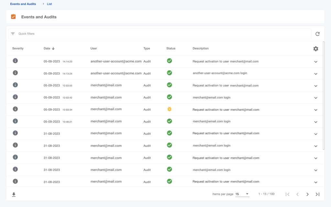331x207 pixels.
Task: Jump to the last page of results
Action: point(317,194)
